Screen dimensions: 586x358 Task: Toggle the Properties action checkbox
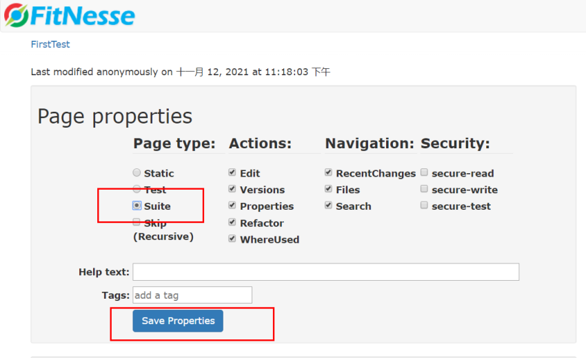coord(232,206)
